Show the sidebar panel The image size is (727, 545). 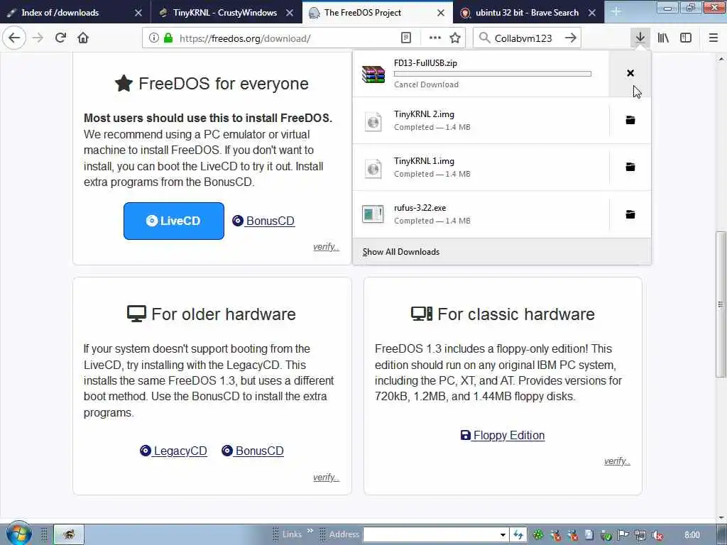point(686,38)
